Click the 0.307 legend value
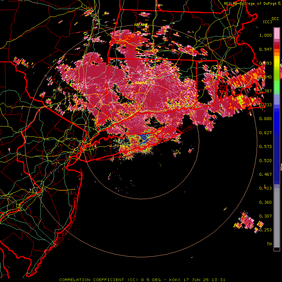The width and height of the screenshot is (282, 282). pyautogui.click(x=265, y=216)
